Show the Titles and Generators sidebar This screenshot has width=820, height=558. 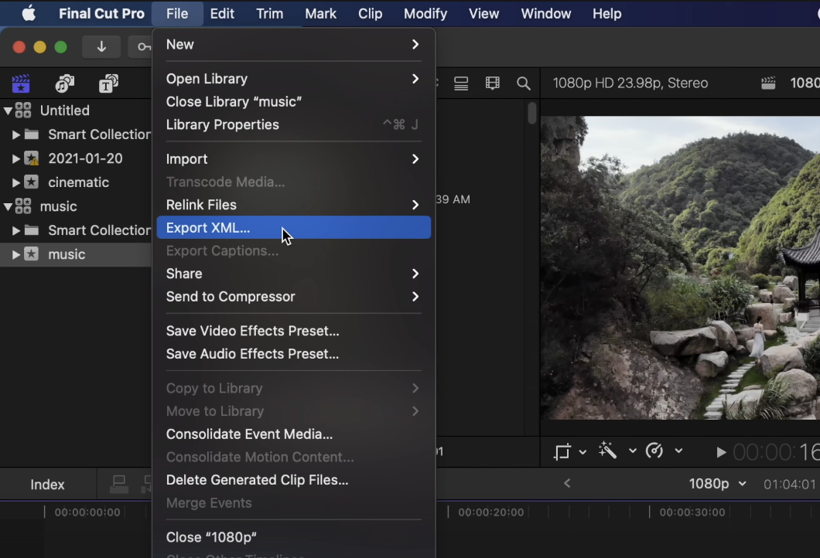tap(108, 83)
